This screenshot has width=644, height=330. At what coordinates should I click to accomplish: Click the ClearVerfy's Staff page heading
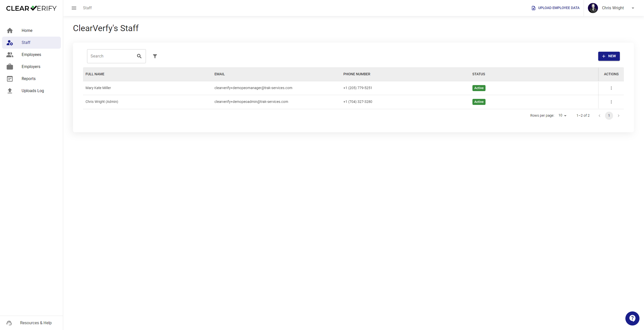click(106, 28)
